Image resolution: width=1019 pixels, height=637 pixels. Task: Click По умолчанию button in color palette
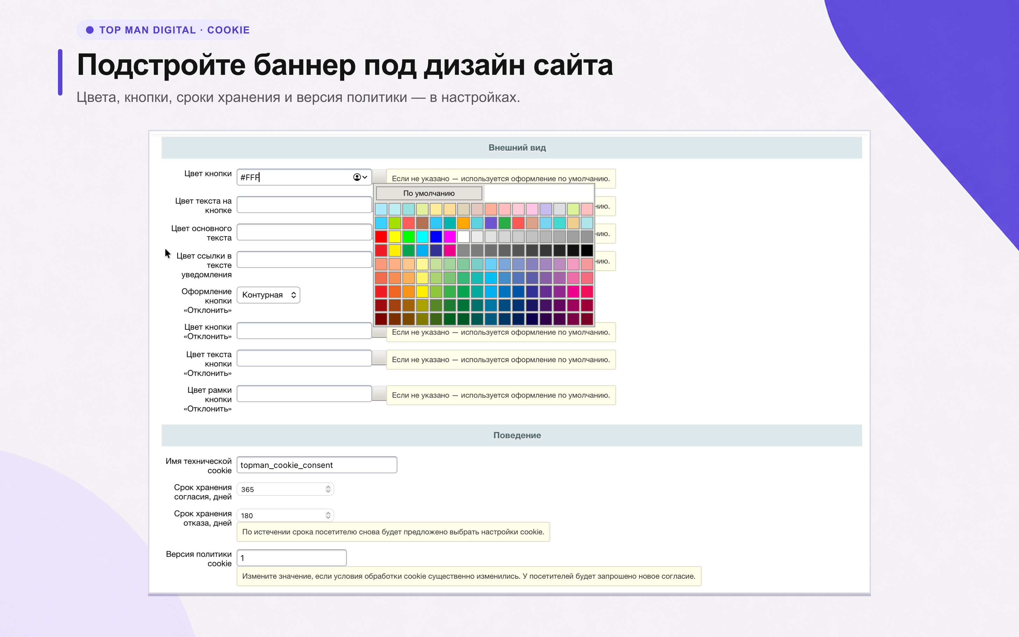click(429, 193)
